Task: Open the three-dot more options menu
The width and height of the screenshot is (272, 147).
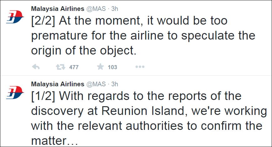Action: pos(139,67)
